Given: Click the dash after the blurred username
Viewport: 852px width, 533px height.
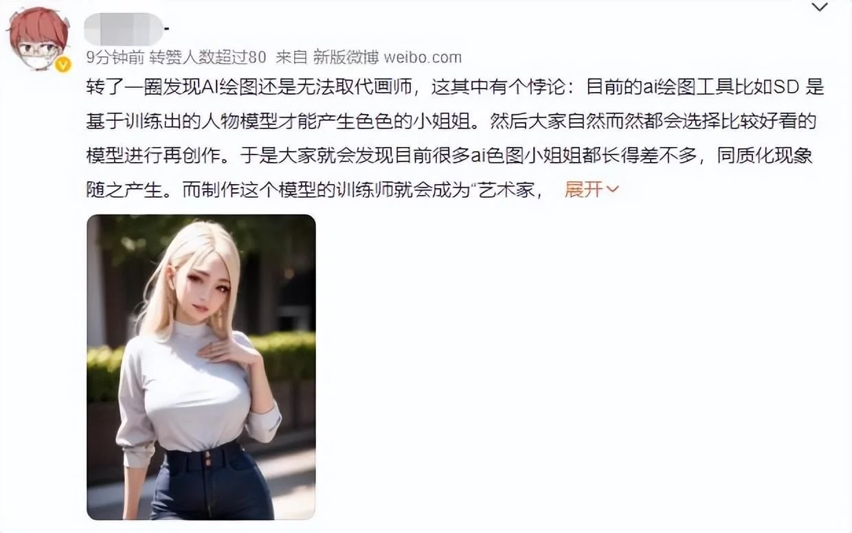Looking at the screenshot, I should pyautogui.click(x=166, y=30).
